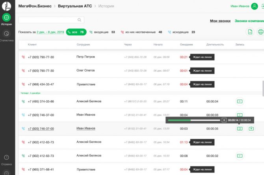Open the Справка help icon
Image resolution: width=264 pixels, height=175 pixels.
click(6, 158)
